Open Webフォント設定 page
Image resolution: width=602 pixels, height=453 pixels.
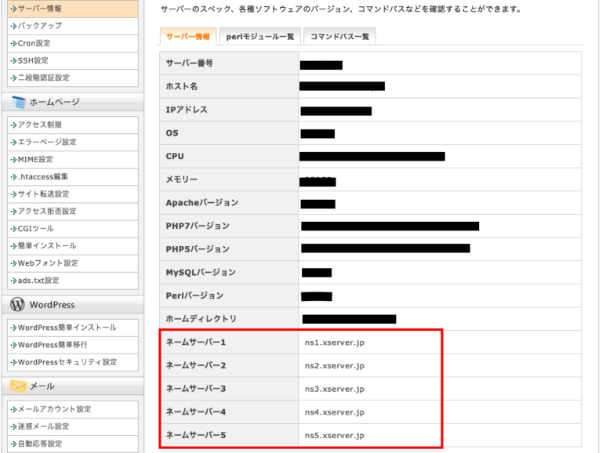click(x=48, y=263)
